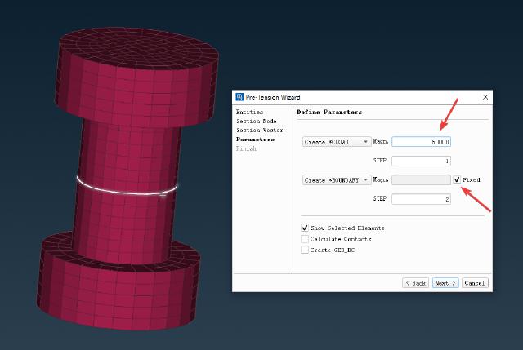Click the STEP field with value 2
This screenshot has width=523, height=350.
coord(422,199)
